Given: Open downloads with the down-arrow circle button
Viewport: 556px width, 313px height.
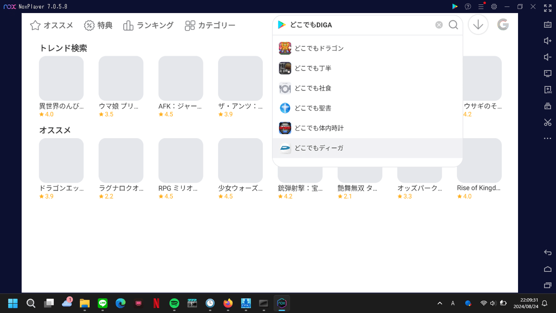Looking at the screenshot, I should click(x=478, y=24).
